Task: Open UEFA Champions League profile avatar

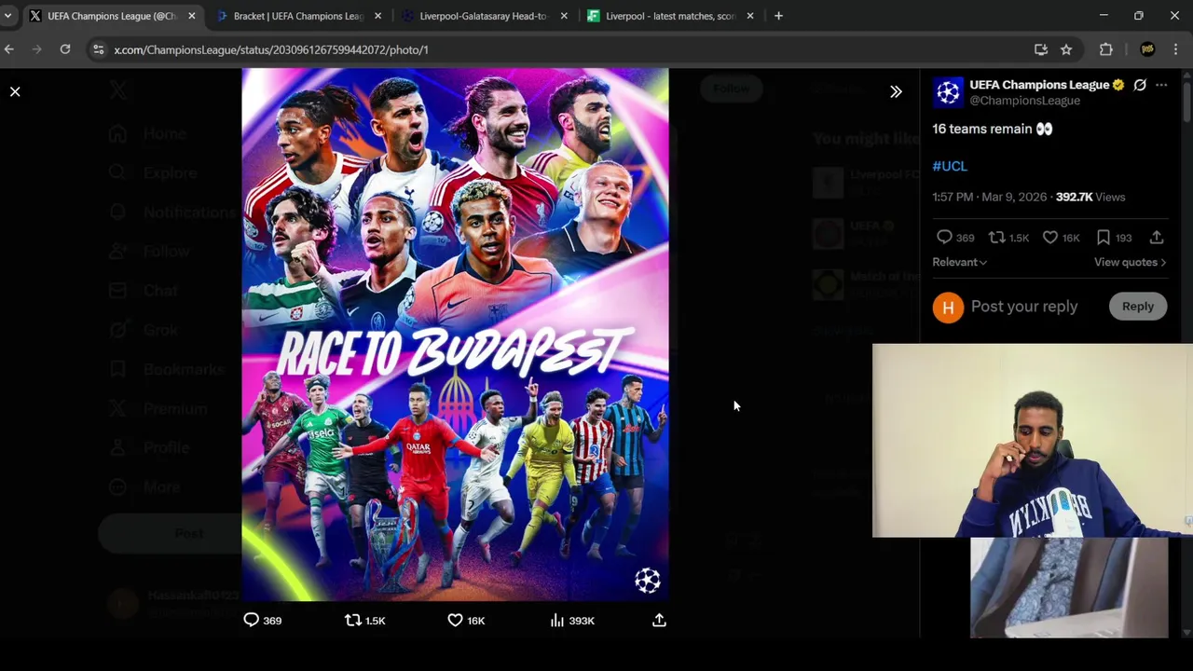Action: (x=948, y=91)
